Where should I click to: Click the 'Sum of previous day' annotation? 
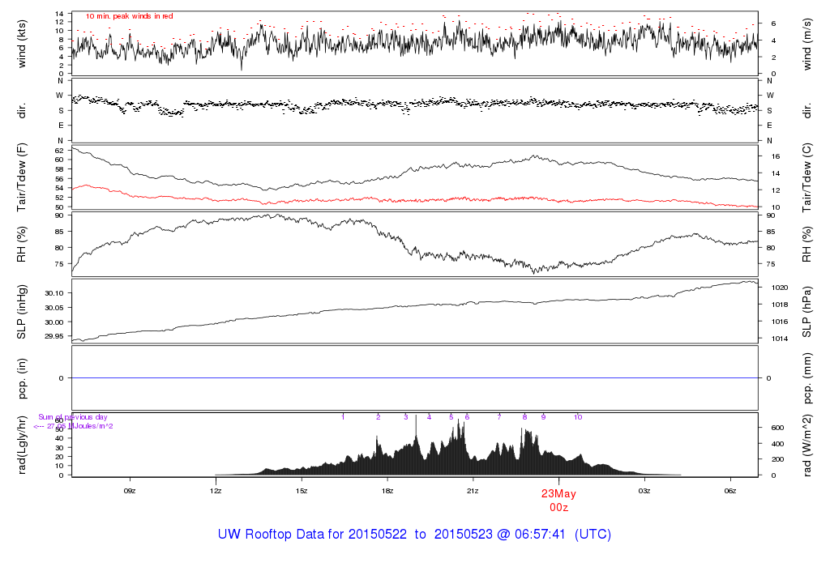pyautogui.click(x=72, y=417)
